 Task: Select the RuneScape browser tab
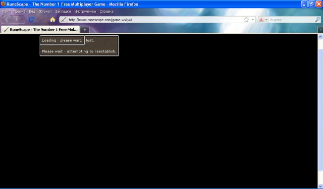pos(40,30)
